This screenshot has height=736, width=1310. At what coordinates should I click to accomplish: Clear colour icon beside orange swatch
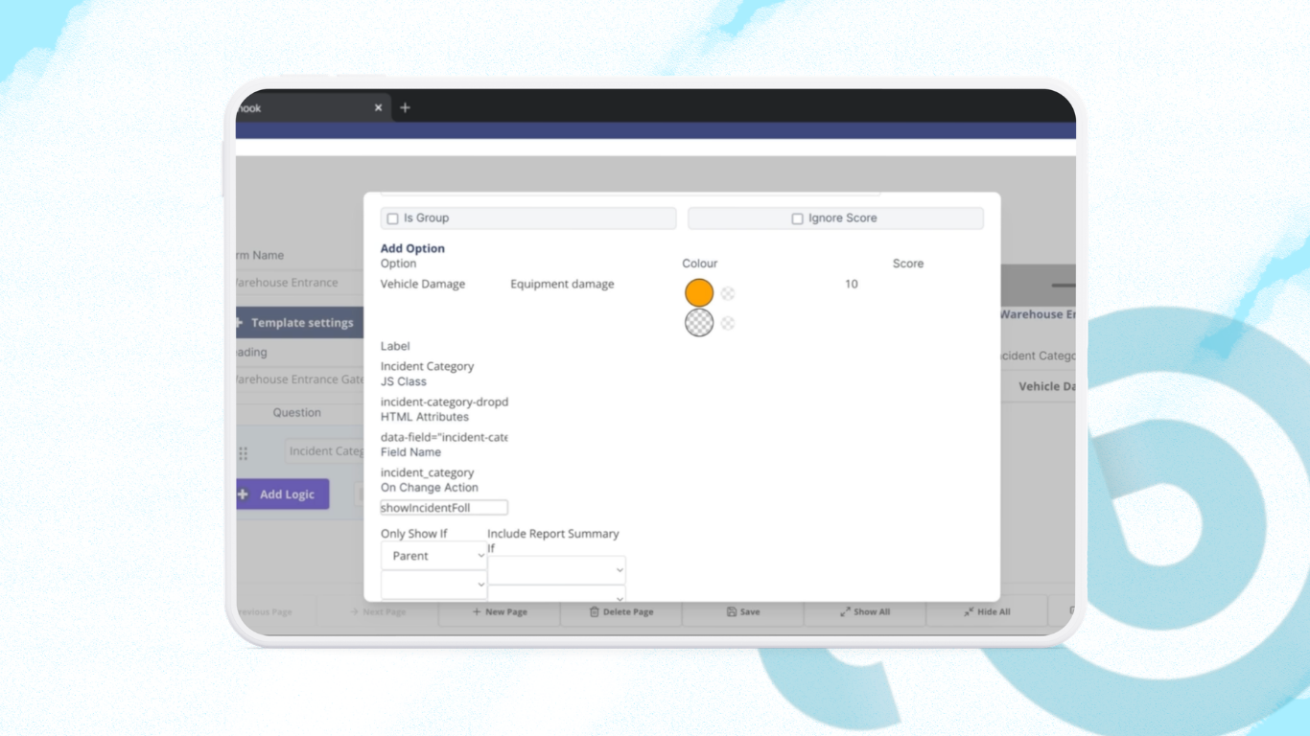pos(728,294)
